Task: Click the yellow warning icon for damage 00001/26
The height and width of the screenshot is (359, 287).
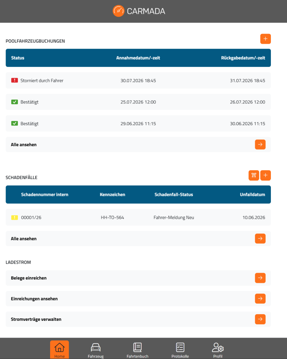Action: (14, 217)
